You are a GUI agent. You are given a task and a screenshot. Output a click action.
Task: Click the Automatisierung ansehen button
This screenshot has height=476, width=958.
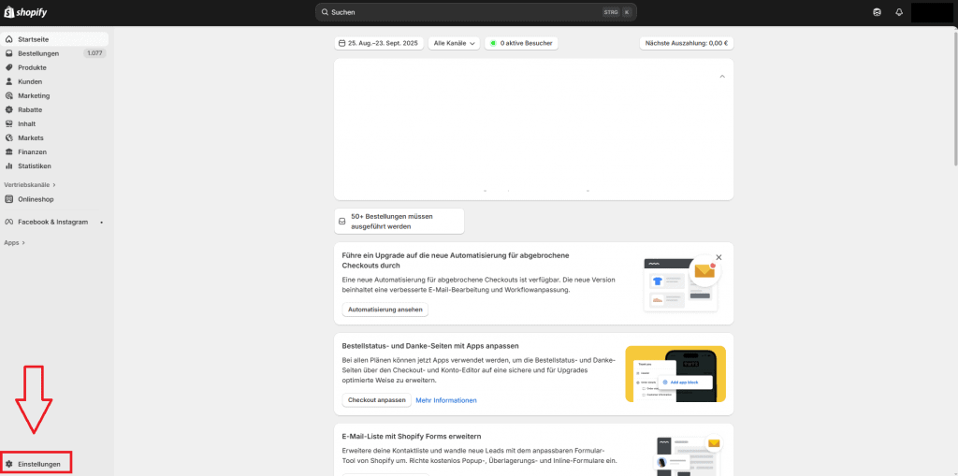pyautogui.click(x=385, y=310)
